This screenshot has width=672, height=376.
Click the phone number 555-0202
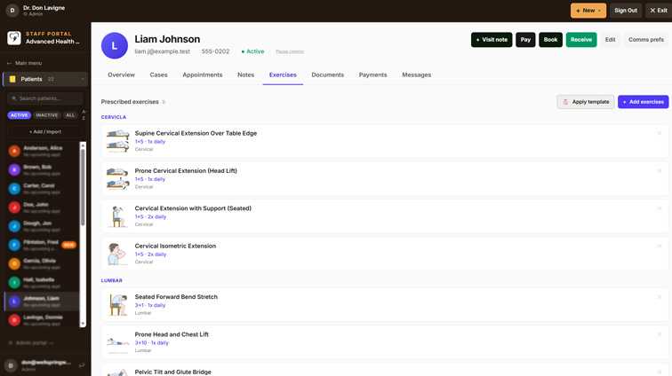click(215, 51)
